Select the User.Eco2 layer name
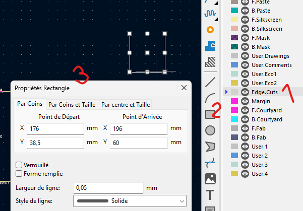The image size is (303, 211). (264, 83)
